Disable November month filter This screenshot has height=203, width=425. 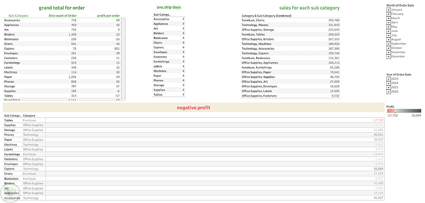coord(388,52)
